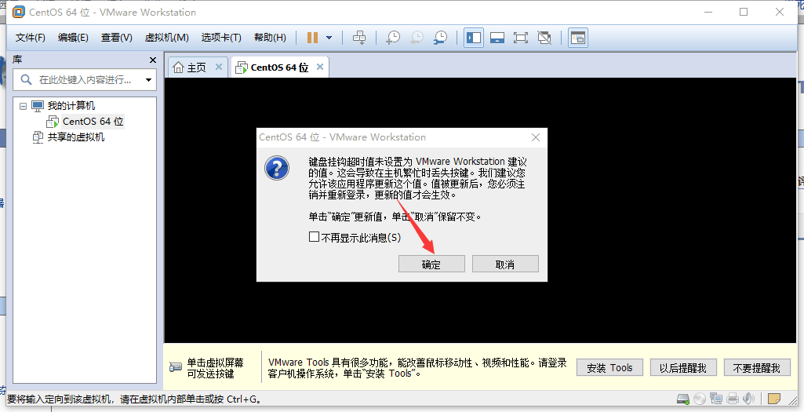Close the CentOS 64 位 tab

coord(320,67)
